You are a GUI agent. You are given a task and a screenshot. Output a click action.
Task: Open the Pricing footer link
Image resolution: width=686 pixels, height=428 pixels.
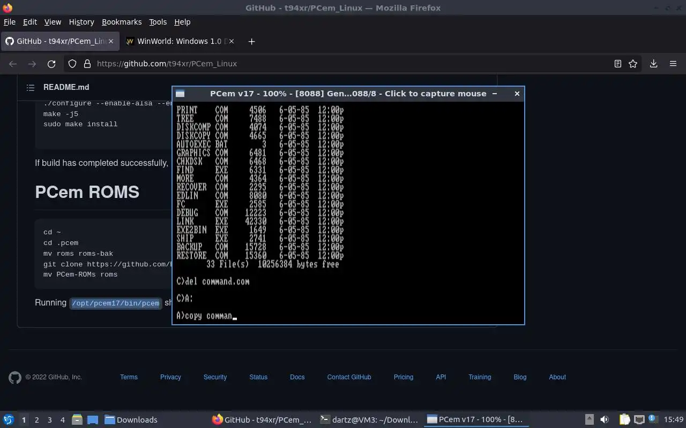tap(404, 377)
